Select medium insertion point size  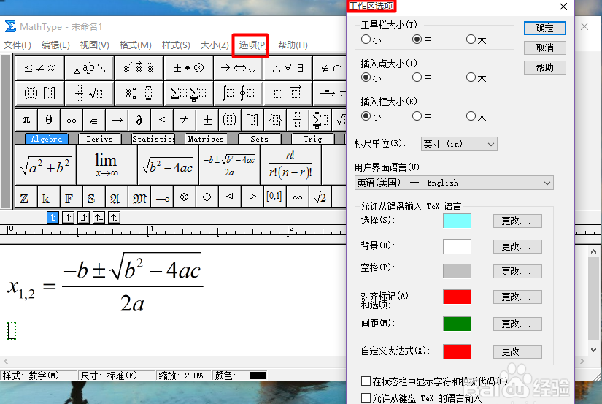coord(417,77)
